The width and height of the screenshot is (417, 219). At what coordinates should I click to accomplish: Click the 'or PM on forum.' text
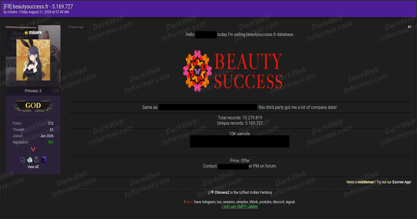[x=263, y=166]
